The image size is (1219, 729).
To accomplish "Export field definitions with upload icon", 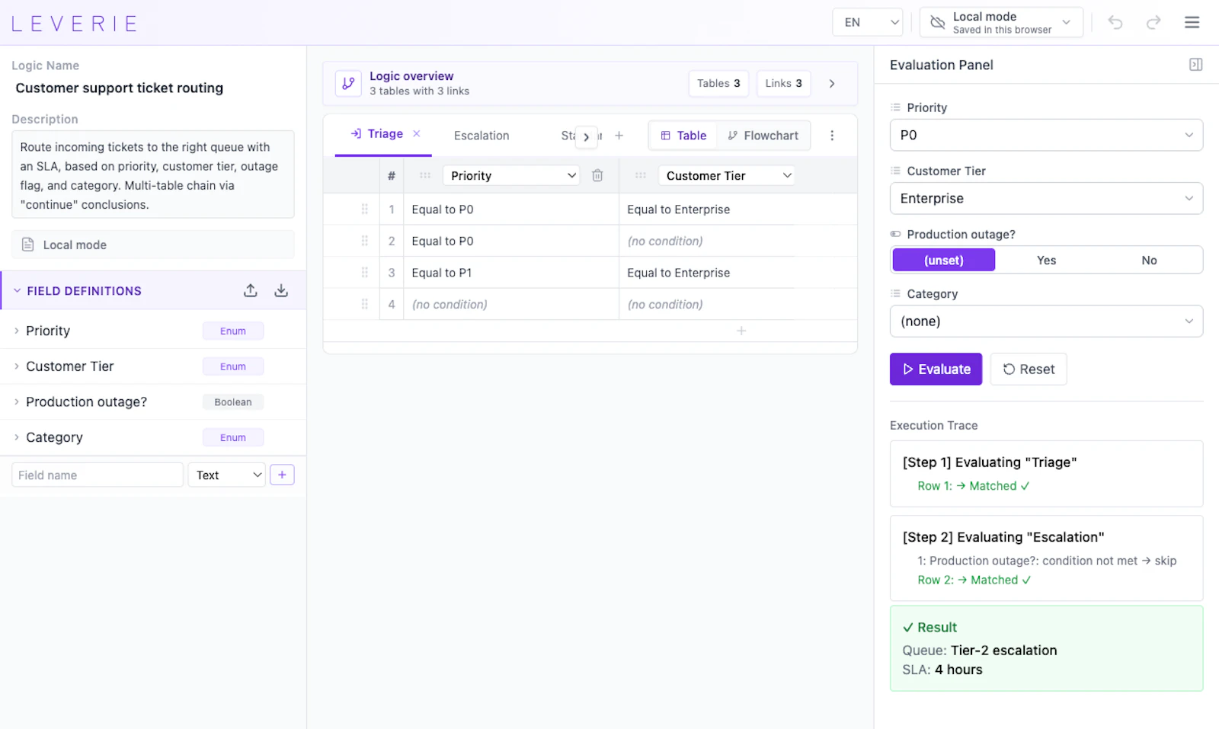I will pyautogui.click(x=251, y=290).
